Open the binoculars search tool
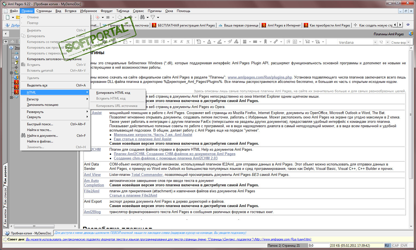 142,17
